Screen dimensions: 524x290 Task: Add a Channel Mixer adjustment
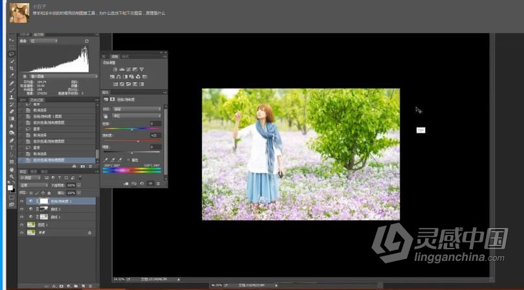pyautogui.click(x=138, y=76)
